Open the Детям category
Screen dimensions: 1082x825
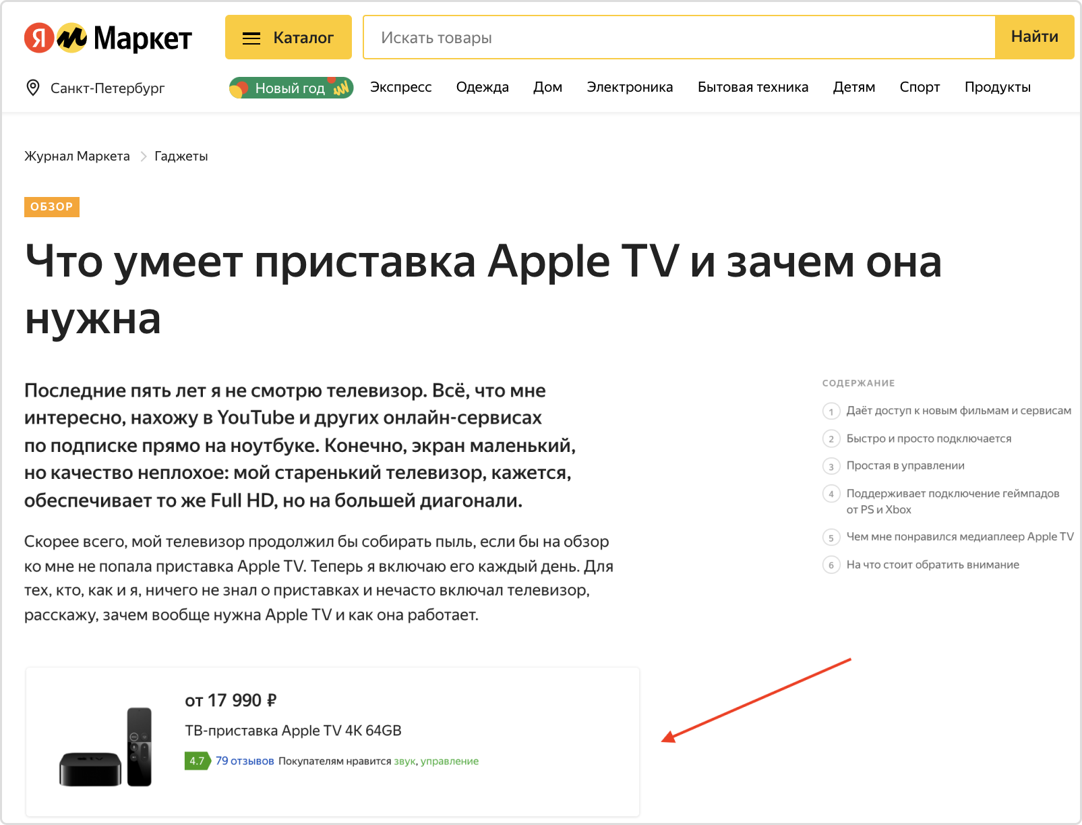[x=853, y=87]
